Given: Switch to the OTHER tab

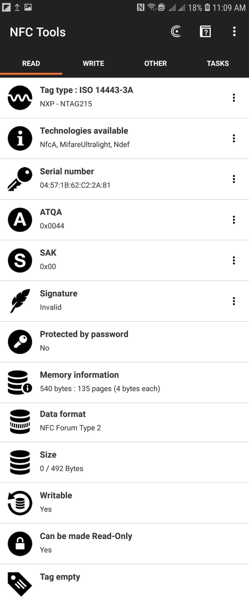Looking at the screenshot, I should pyautogui.click(x=155, y=64).
